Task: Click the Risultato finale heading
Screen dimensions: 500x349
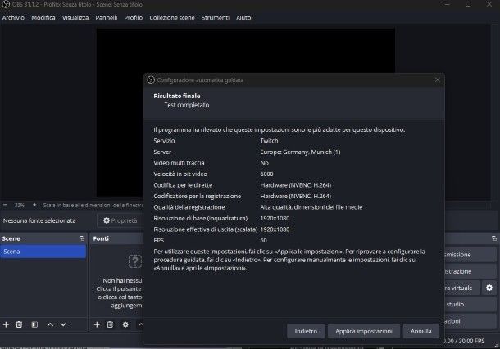Action: pos(177,96)
